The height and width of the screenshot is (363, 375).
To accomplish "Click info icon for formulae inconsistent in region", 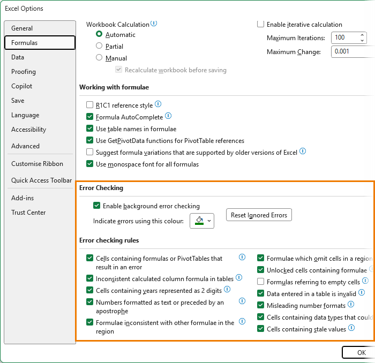I will pos(242,321).
